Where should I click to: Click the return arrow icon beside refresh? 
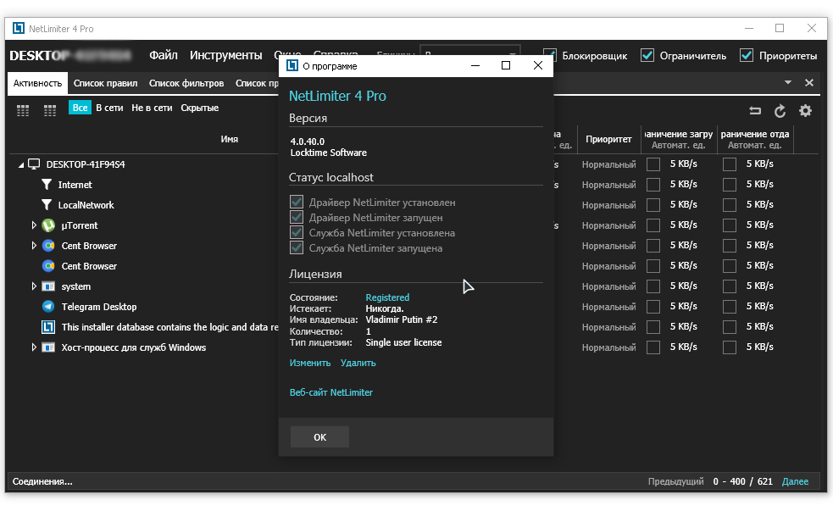755,110
